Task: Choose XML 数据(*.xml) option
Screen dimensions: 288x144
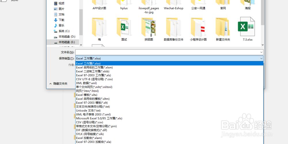Action: coord(169,83)
